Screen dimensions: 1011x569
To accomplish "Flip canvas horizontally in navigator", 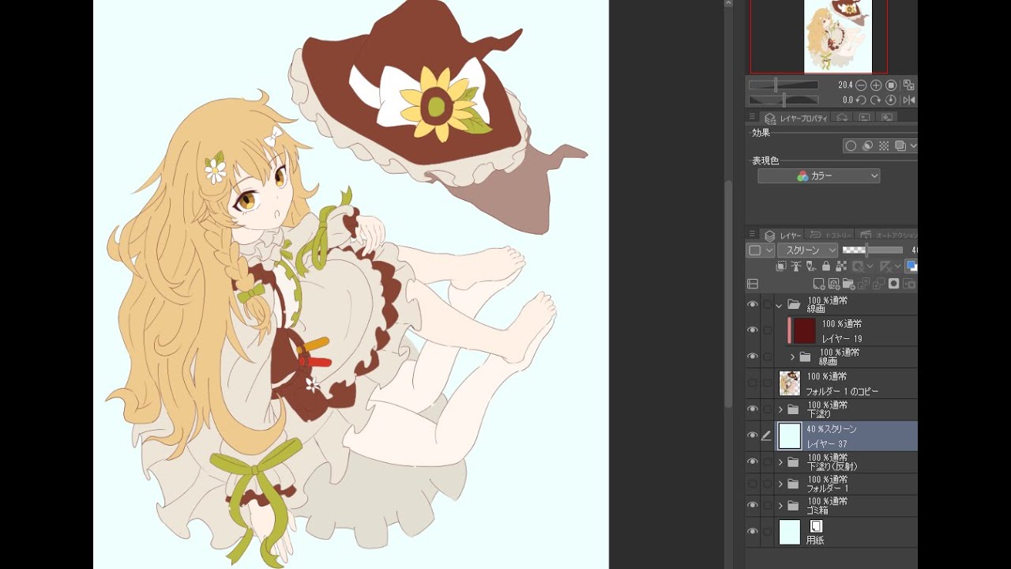I will tap(909, 100).
